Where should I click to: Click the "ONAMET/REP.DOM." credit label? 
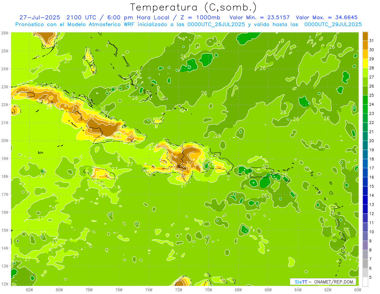(334, 282)
